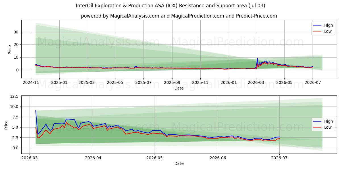The image size is (341, 170).
Task: Click the bottom chart 'Price' axis label
Action: (6, 125)
